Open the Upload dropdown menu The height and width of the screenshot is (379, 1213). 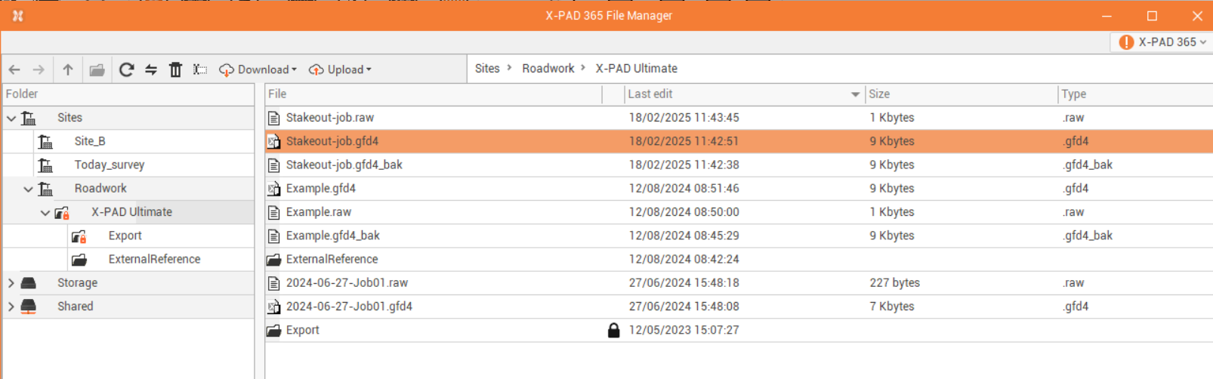point(341,69)
